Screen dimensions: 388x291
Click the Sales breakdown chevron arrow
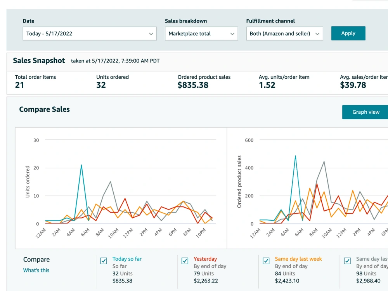pos(232,34)
